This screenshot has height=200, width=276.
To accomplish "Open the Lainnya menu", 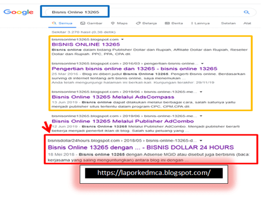I will pyautogui.click(x=200, y=23).
